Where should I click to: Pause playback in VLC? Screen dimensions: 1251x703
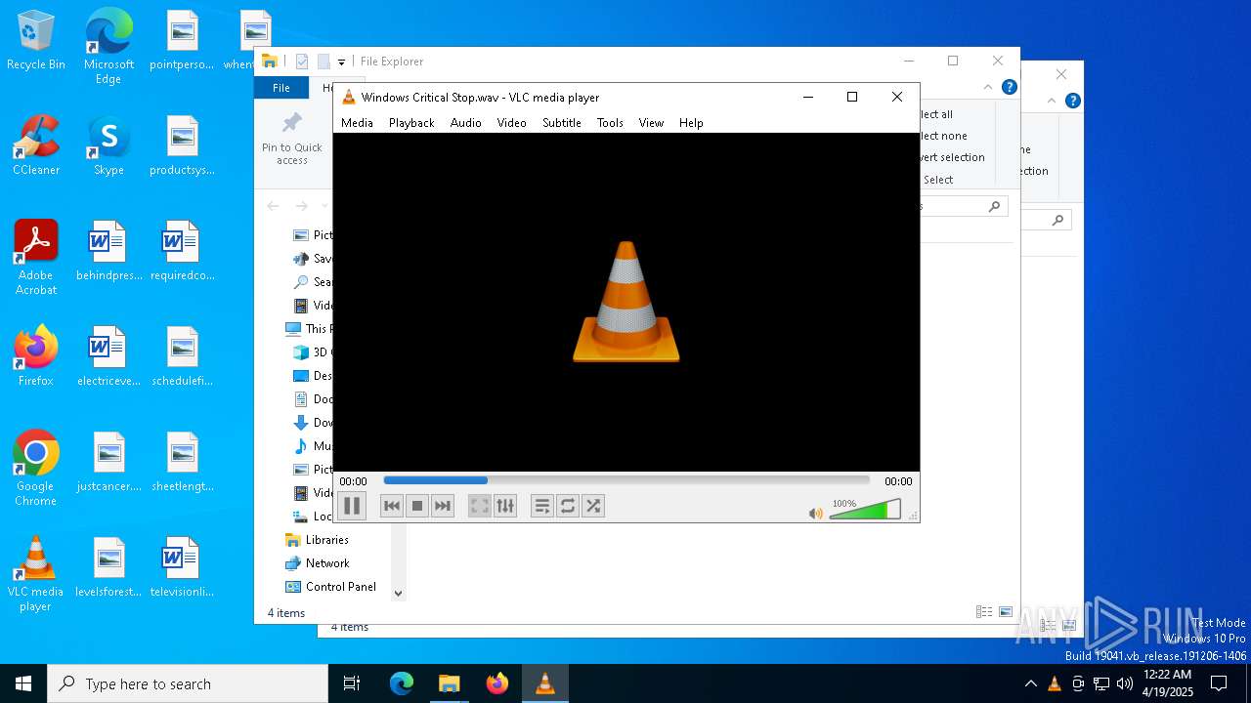coord(352,506)
